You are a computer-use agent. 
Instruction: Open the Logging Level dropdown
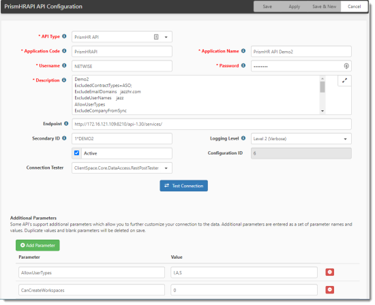point(345,139)
